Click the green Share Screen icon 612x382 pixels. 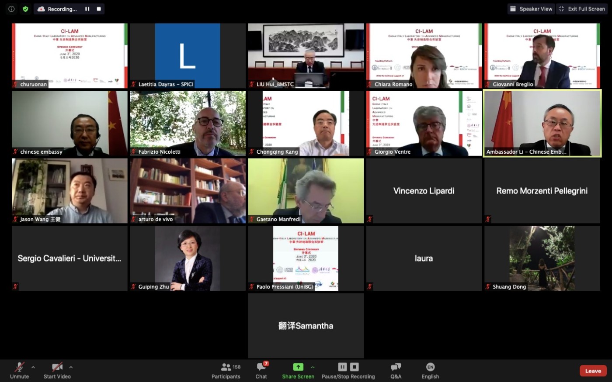coord(298,367)
